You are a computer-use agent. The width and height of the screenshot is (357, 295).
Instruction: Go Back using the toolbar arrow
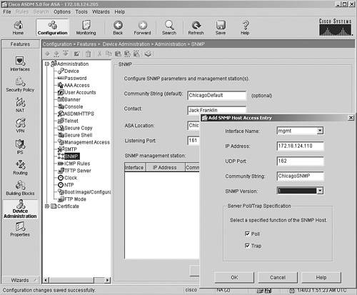point(118,27)
